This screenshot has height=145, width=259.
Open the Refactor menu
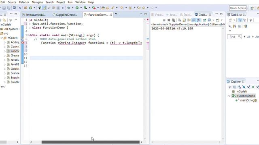[24, 2]
